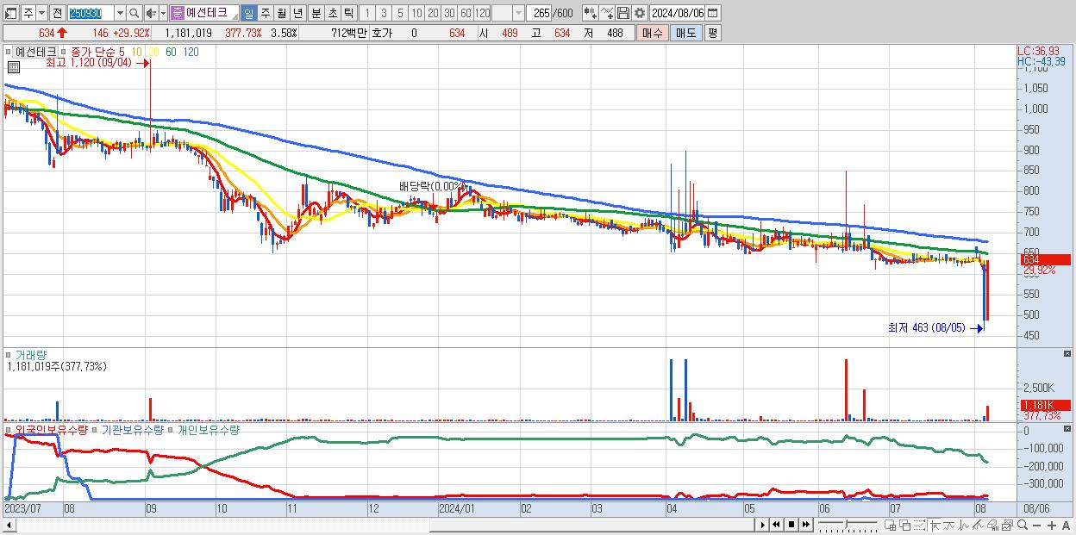
Task: Click the 배당락(0.00%) annotation on chart
Action: coord(431,186)
